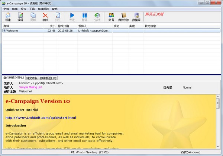Close the e-Campaign window
Screen dimensions: 223x156
pos(216,3)
